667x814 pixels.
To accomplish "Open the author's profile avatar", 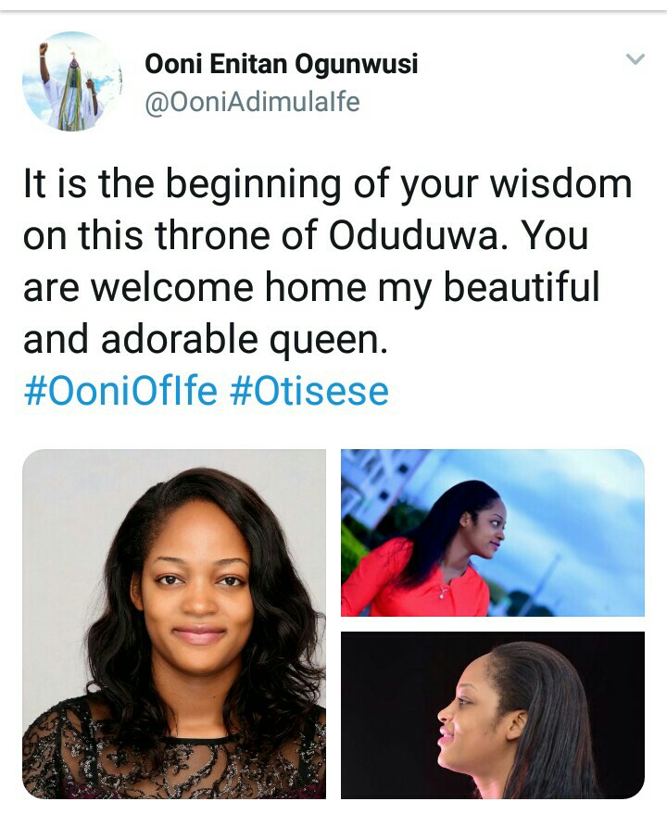I will coord(72,81).
